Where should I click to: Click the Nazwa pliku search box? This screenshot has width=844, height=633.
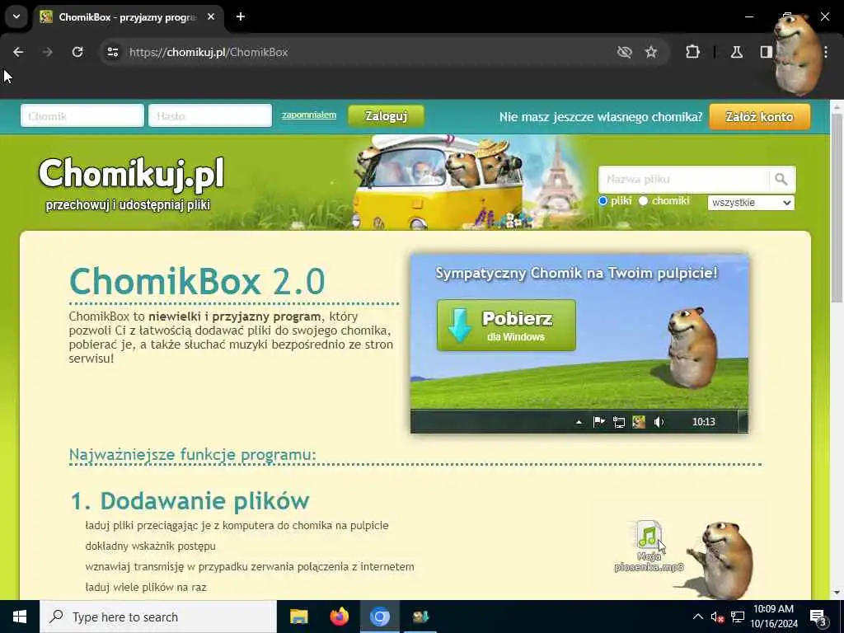coord(683,179)
